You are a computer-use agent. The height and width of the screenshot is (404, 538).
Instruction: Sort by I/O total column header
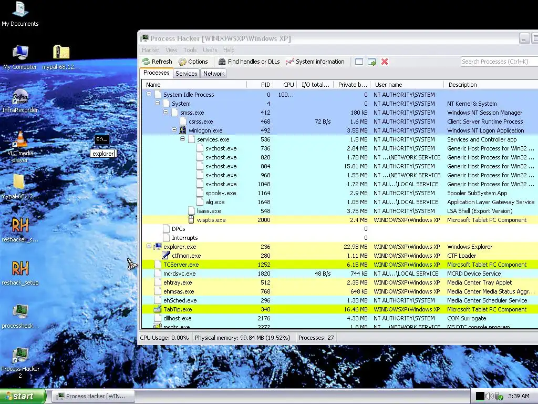(315, 85)
